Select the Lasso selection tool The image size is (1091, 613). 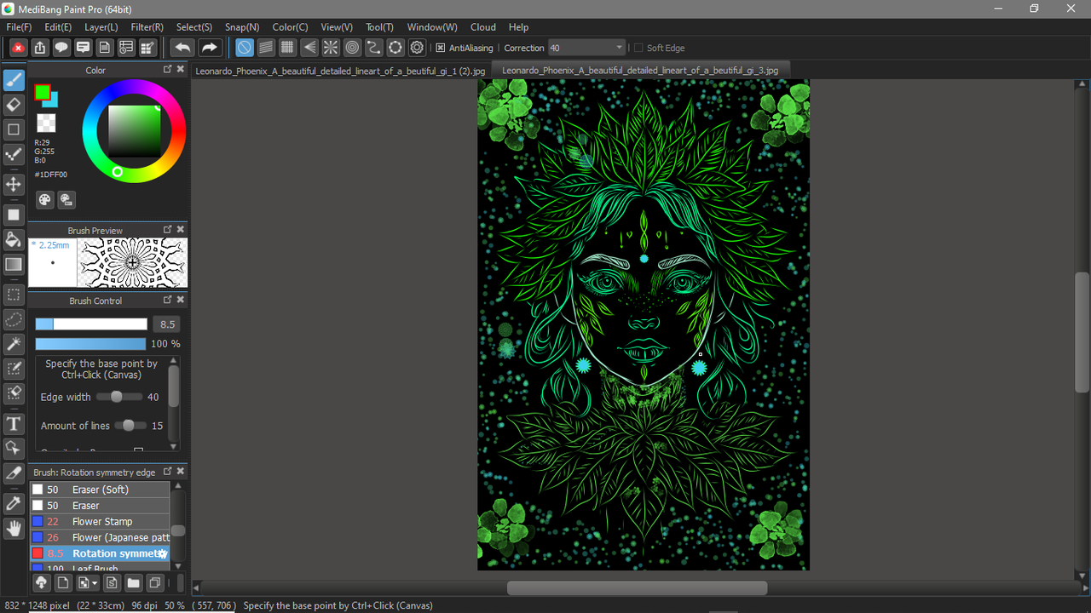point(14,319)
